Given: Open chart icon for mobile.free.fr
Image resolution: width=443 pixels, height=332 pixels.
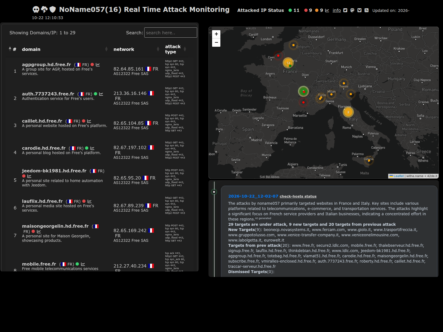Looking at the screenshot, I should point(83,264).
